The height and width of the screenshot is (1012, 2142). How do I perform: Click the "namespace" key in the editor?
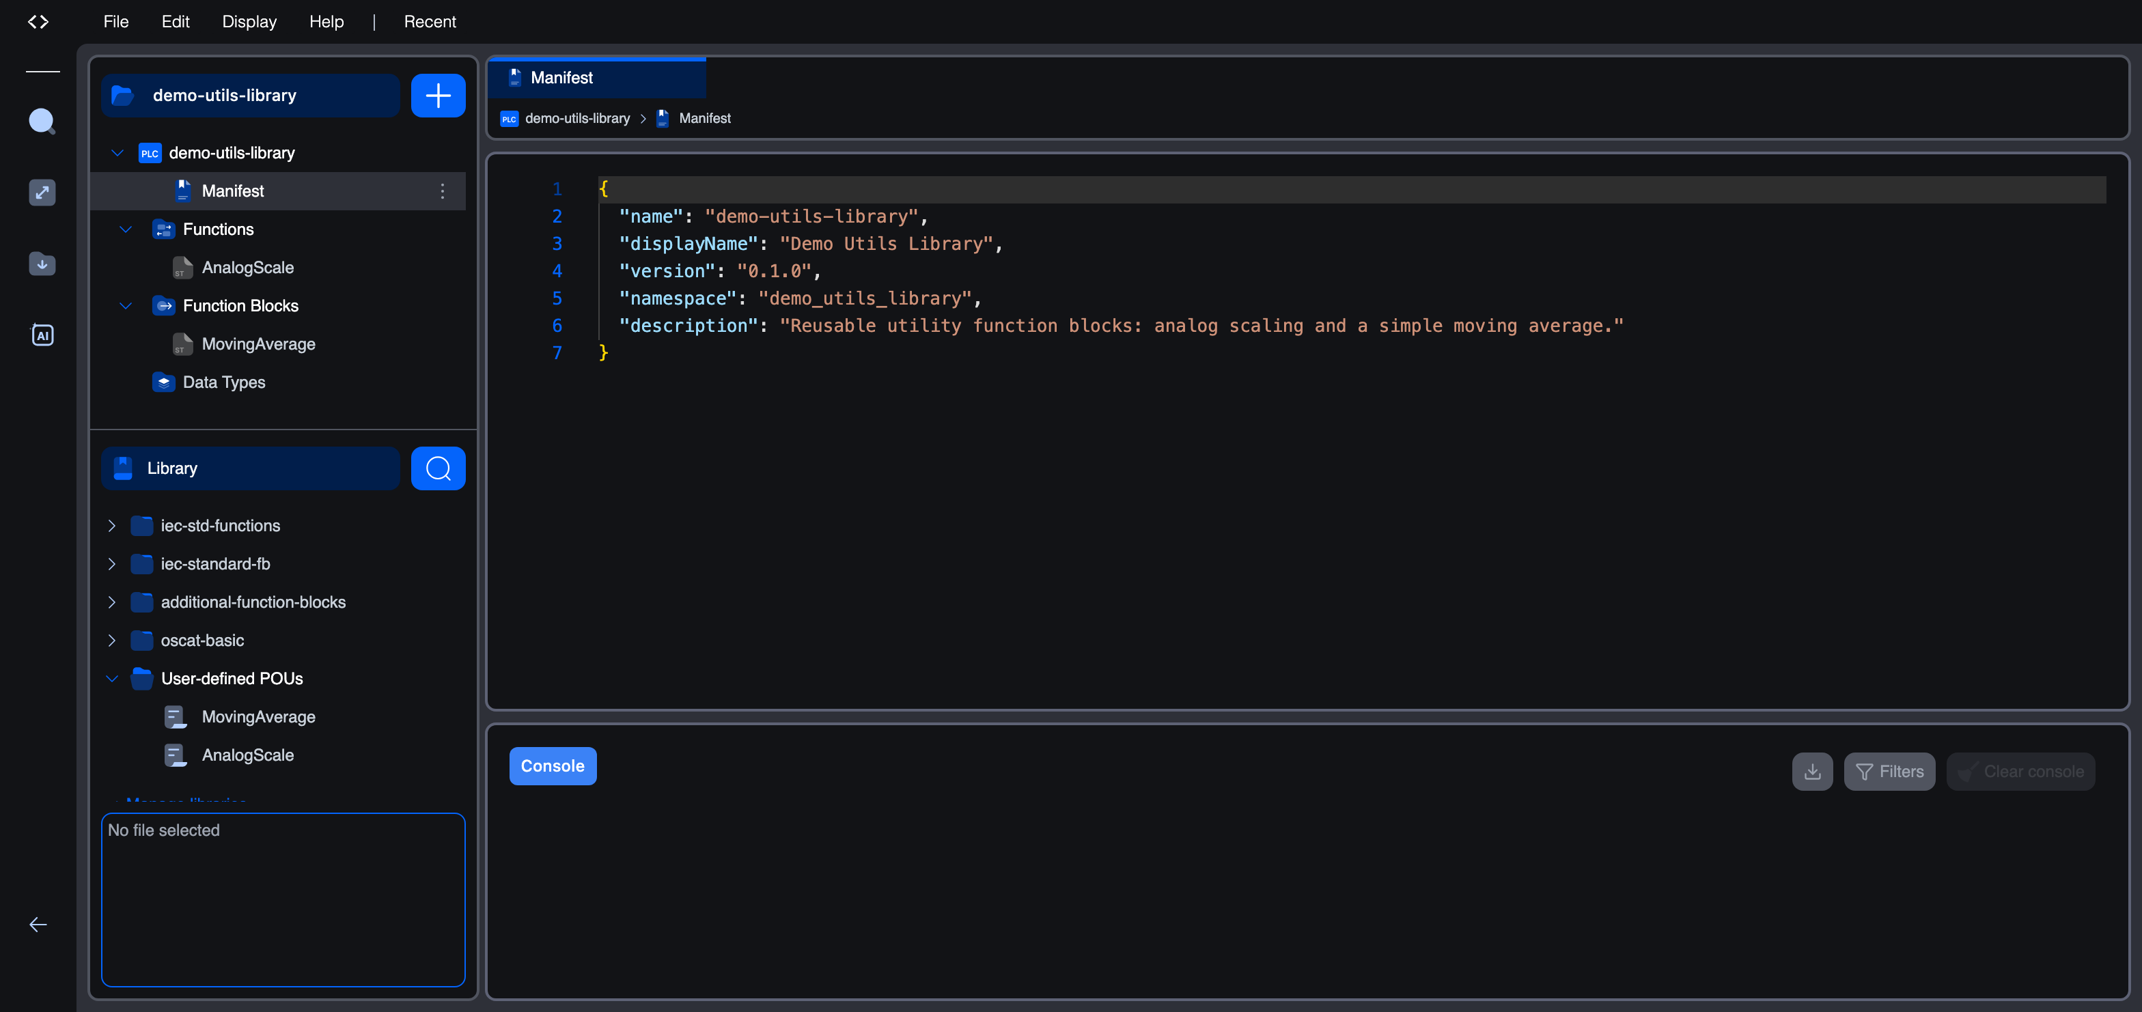coord(678,298)
